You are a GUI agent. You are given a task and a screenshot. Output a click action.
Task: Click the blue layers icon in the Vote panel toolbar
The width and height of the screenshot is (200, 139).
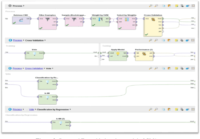tap(187, 68)
